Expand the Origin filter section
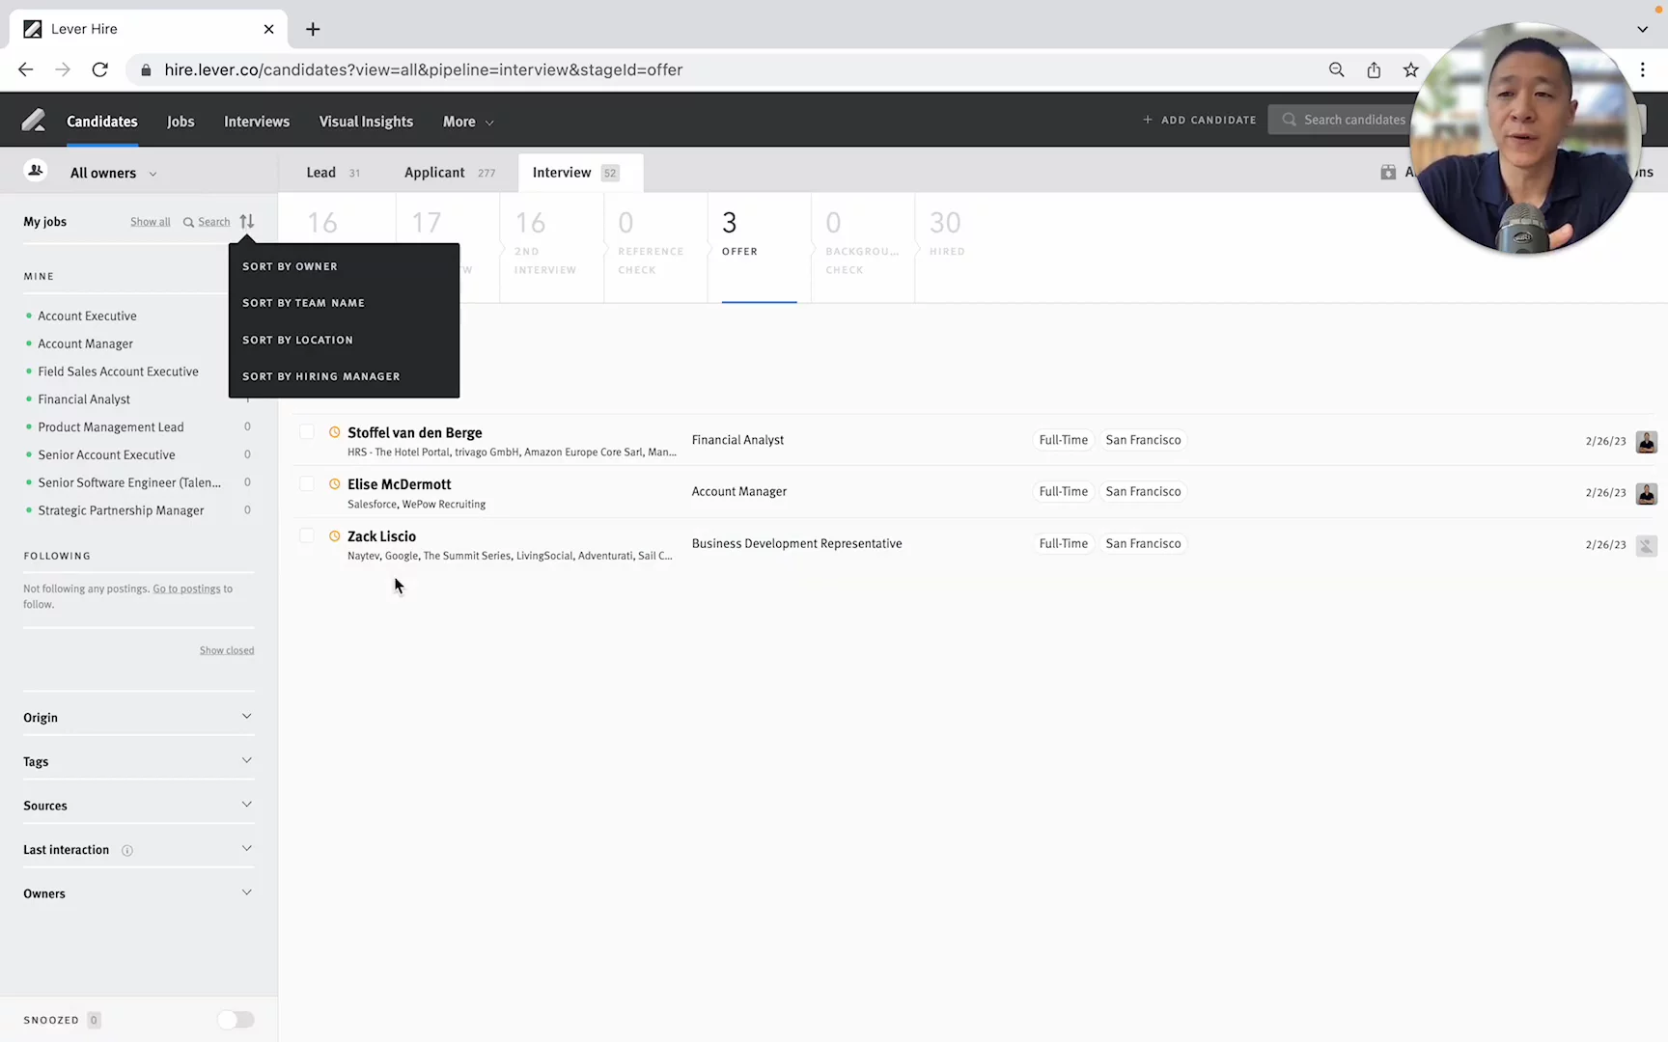 (138, 717)
